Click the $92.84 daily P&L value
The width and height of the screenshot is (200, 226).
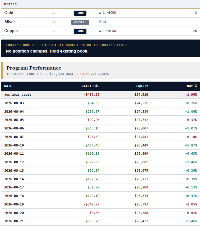pos(93,171)
